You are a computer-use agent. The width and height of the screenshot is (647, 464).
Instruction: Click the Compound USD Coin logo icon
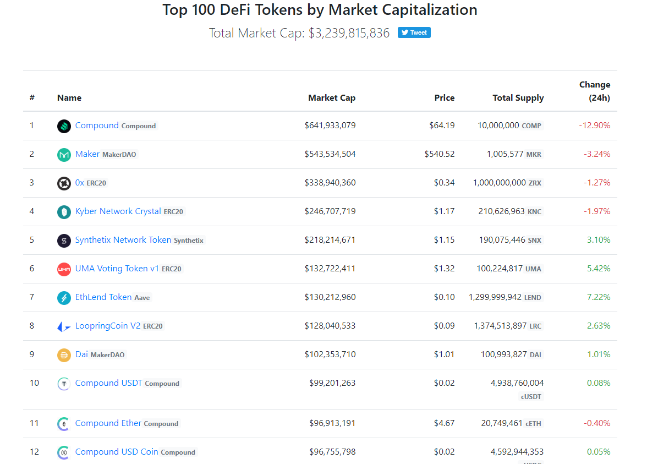coord(64,452)
